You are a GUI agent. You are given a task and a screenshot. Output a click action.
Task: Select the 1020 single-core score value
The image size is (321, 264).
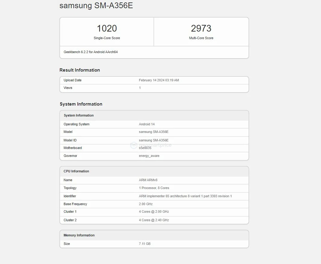pyautogui.click(x=107, y=29)
